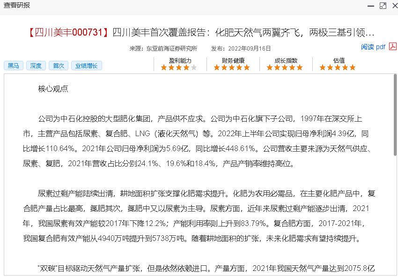Viewport: 398px width, 277px height.
Task: Minimize the 查看研报 window
Action: pyautogui.click(x=370, y=6)
